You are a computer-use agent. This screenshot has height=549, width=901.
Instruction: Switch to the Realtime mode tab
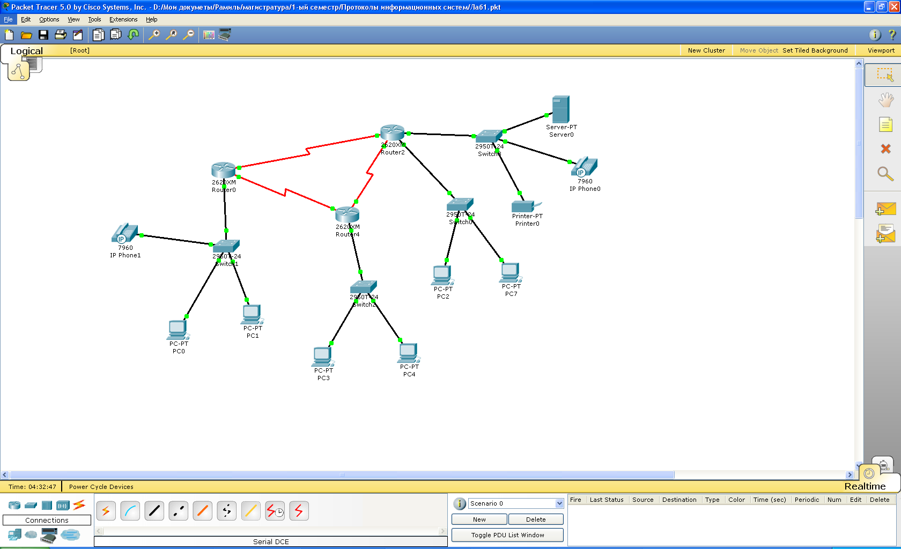tap(865, 486)
